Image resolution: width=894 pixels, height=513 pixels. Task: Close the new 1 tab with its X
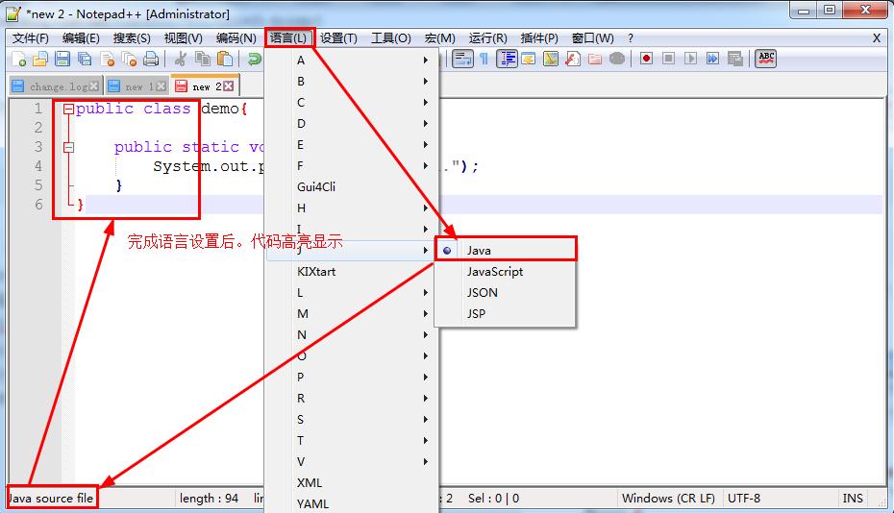(161, 86)
